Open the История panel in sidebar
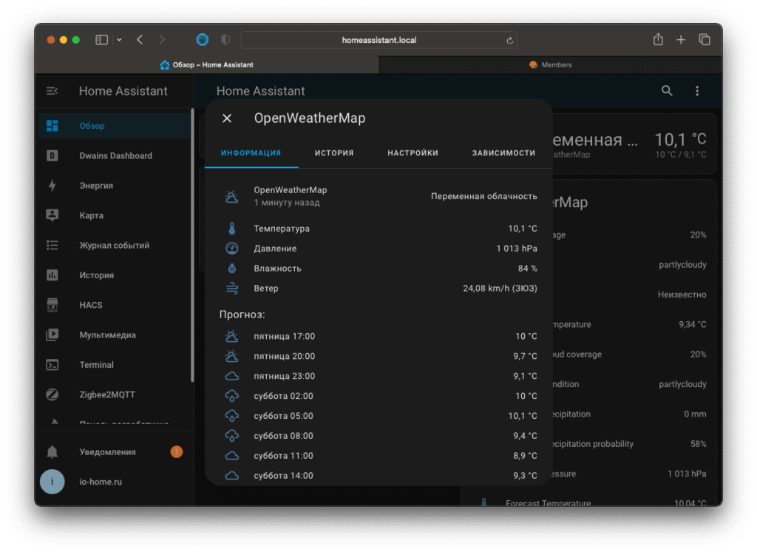The width and height of the screenshot is (757, 552). coord(115,275)
